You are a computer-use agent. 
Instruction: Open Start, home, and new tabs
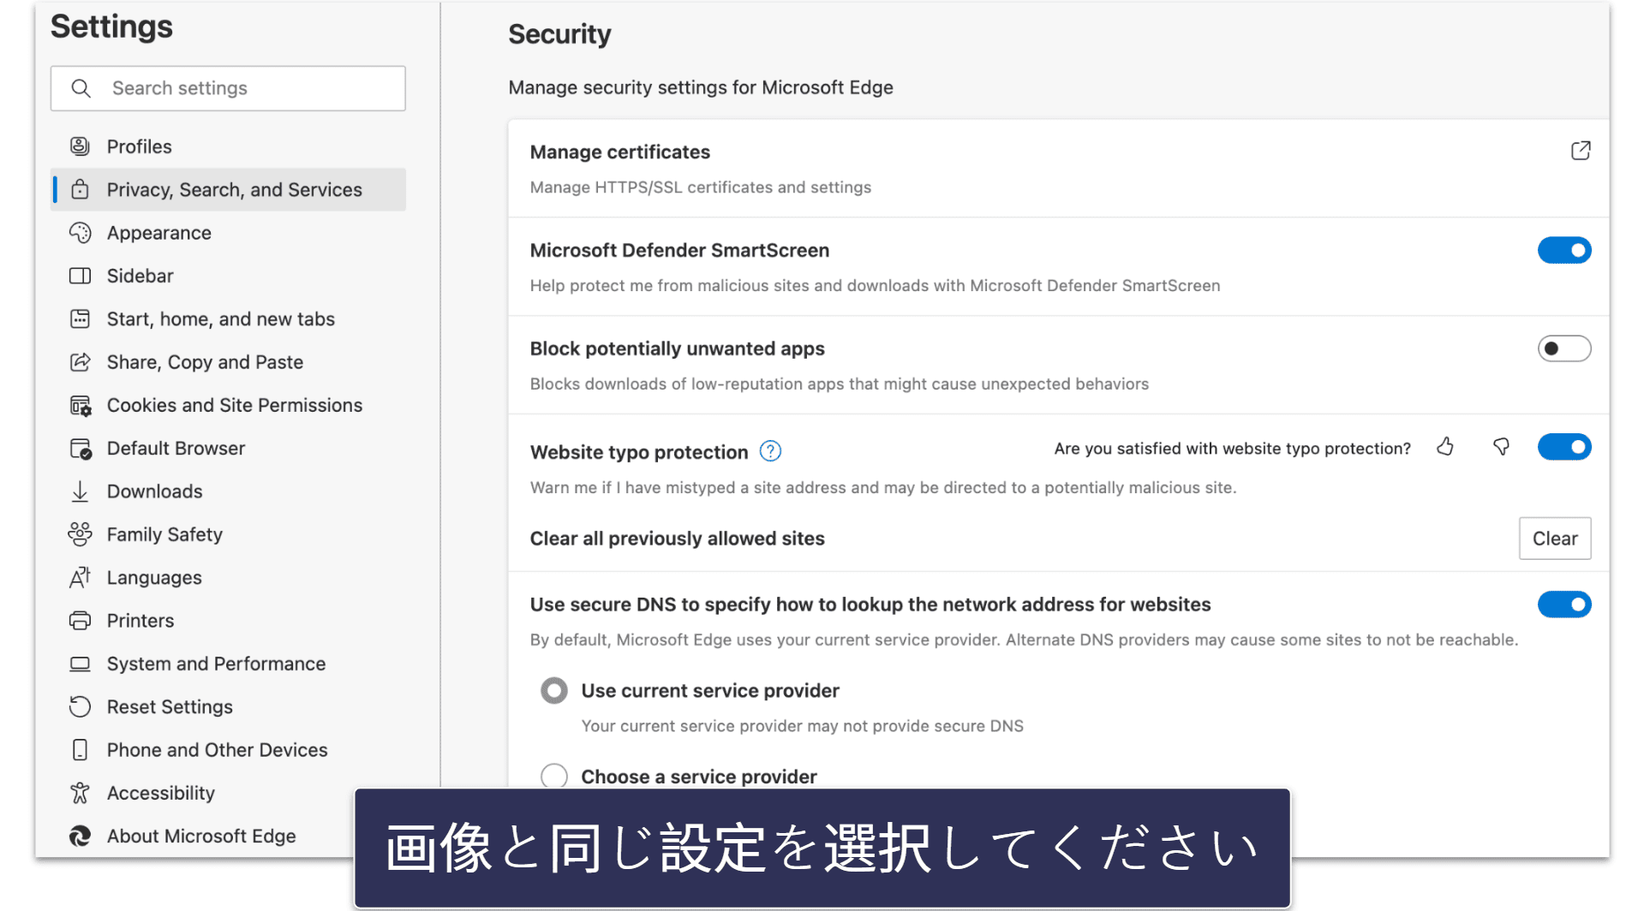tap(228, 319)
